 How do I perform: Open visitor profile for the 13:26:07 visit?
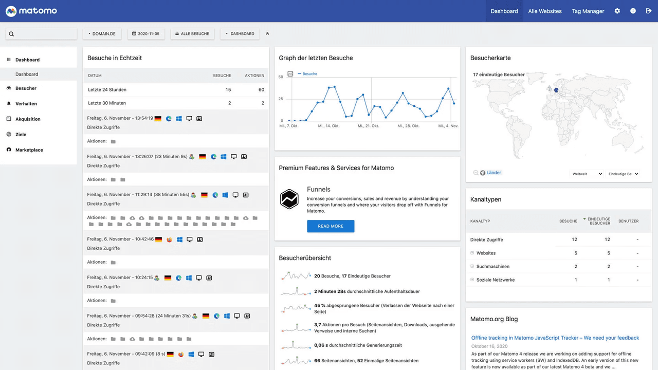(244, 157)
